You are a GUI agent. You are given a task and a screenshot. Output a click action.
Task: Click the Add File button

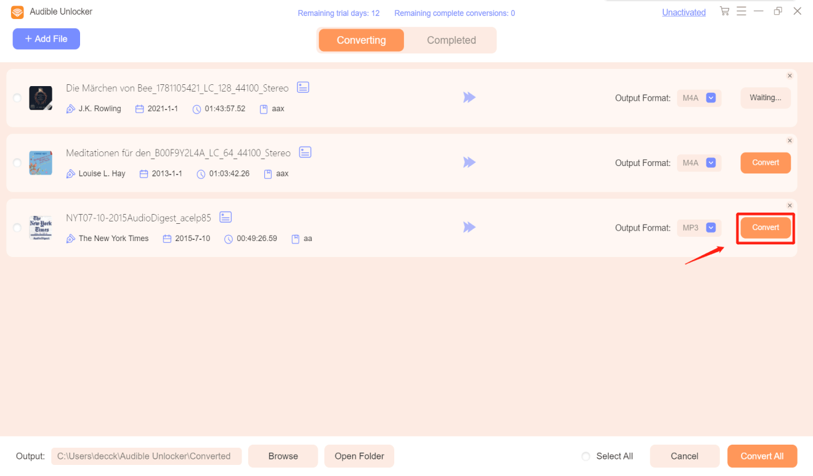click(46, 39)
